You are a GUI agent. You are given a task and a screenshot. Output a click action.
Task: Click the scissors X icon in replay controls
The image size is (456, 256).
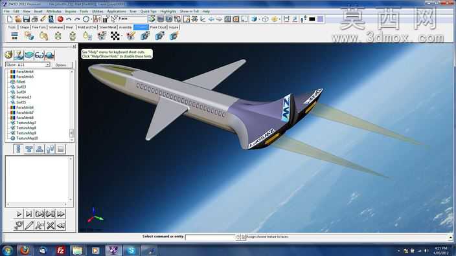[x=51, y=225]
